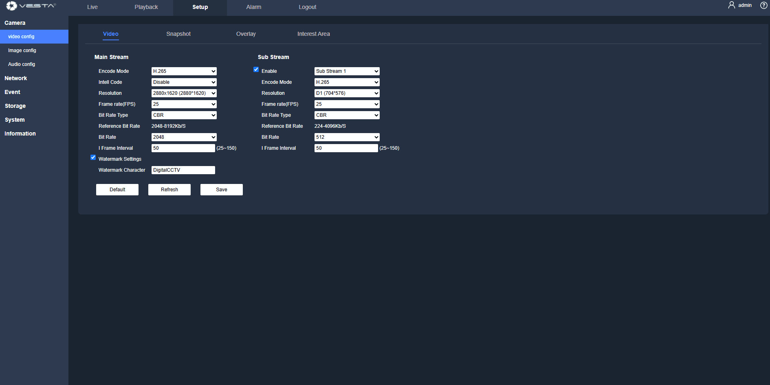Expand the Main Stream Resolution dropdown

(184, 93)
